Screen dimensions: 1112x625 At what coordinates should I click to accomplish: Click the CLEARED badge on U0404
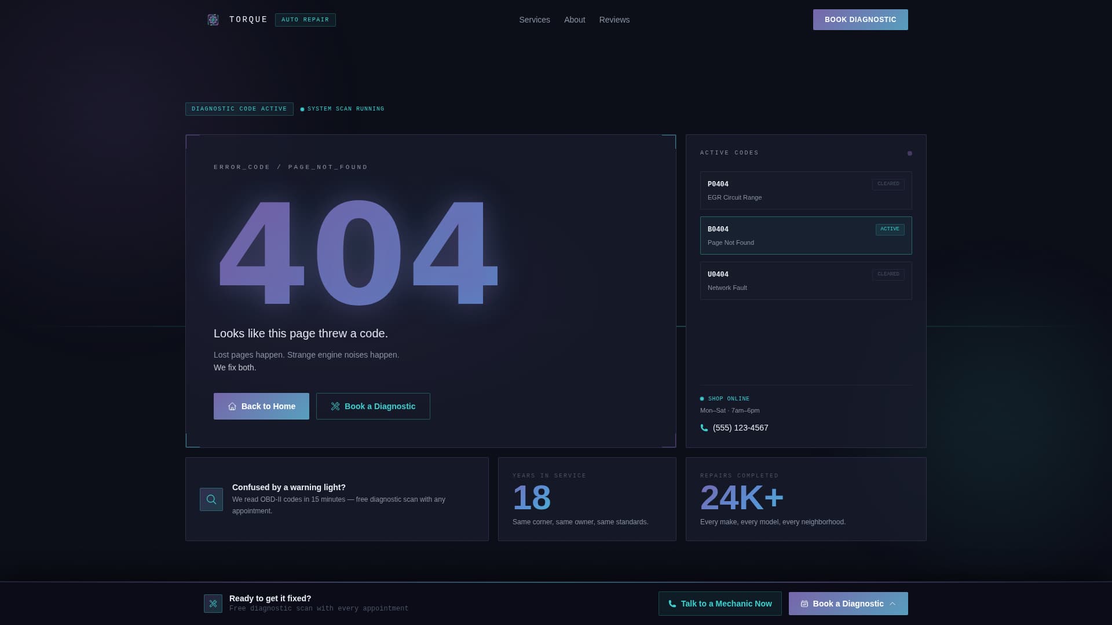click(888, 274)
